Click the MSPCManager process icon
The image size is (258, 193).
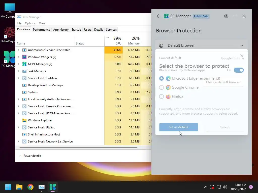pos(24,64)
